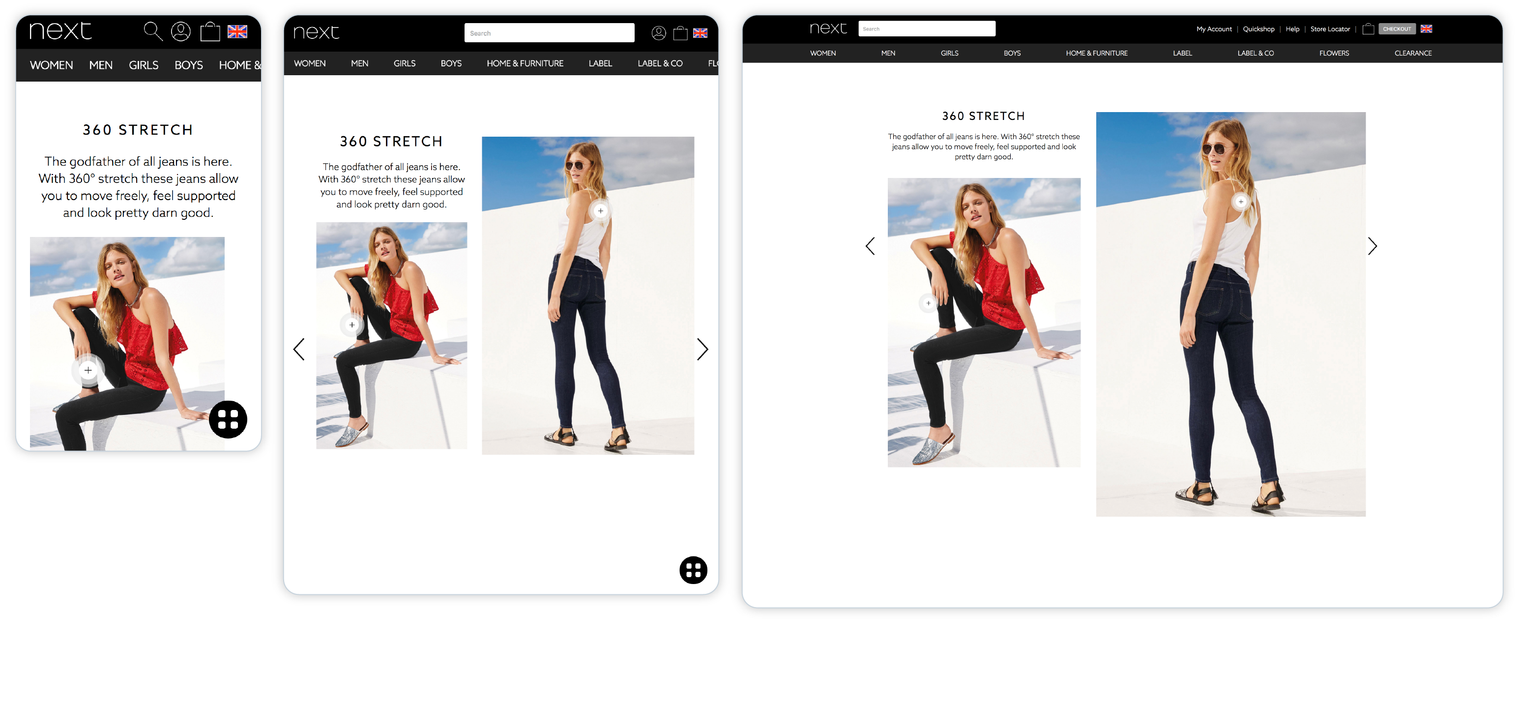
Task: Open the Store Locator link
Action: [x=1330, y=29]
